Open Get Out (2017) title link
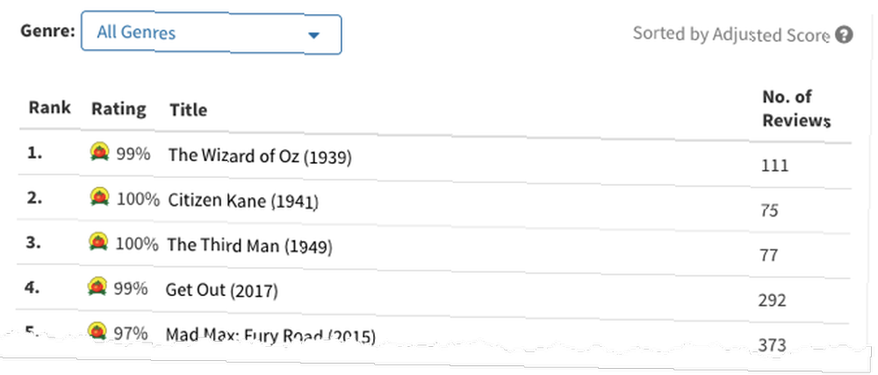Screen dimensions: 878x375 [x=221, y=290]
